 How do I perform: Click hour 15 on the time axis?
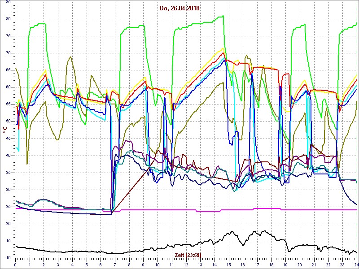[x=229, y=265]
